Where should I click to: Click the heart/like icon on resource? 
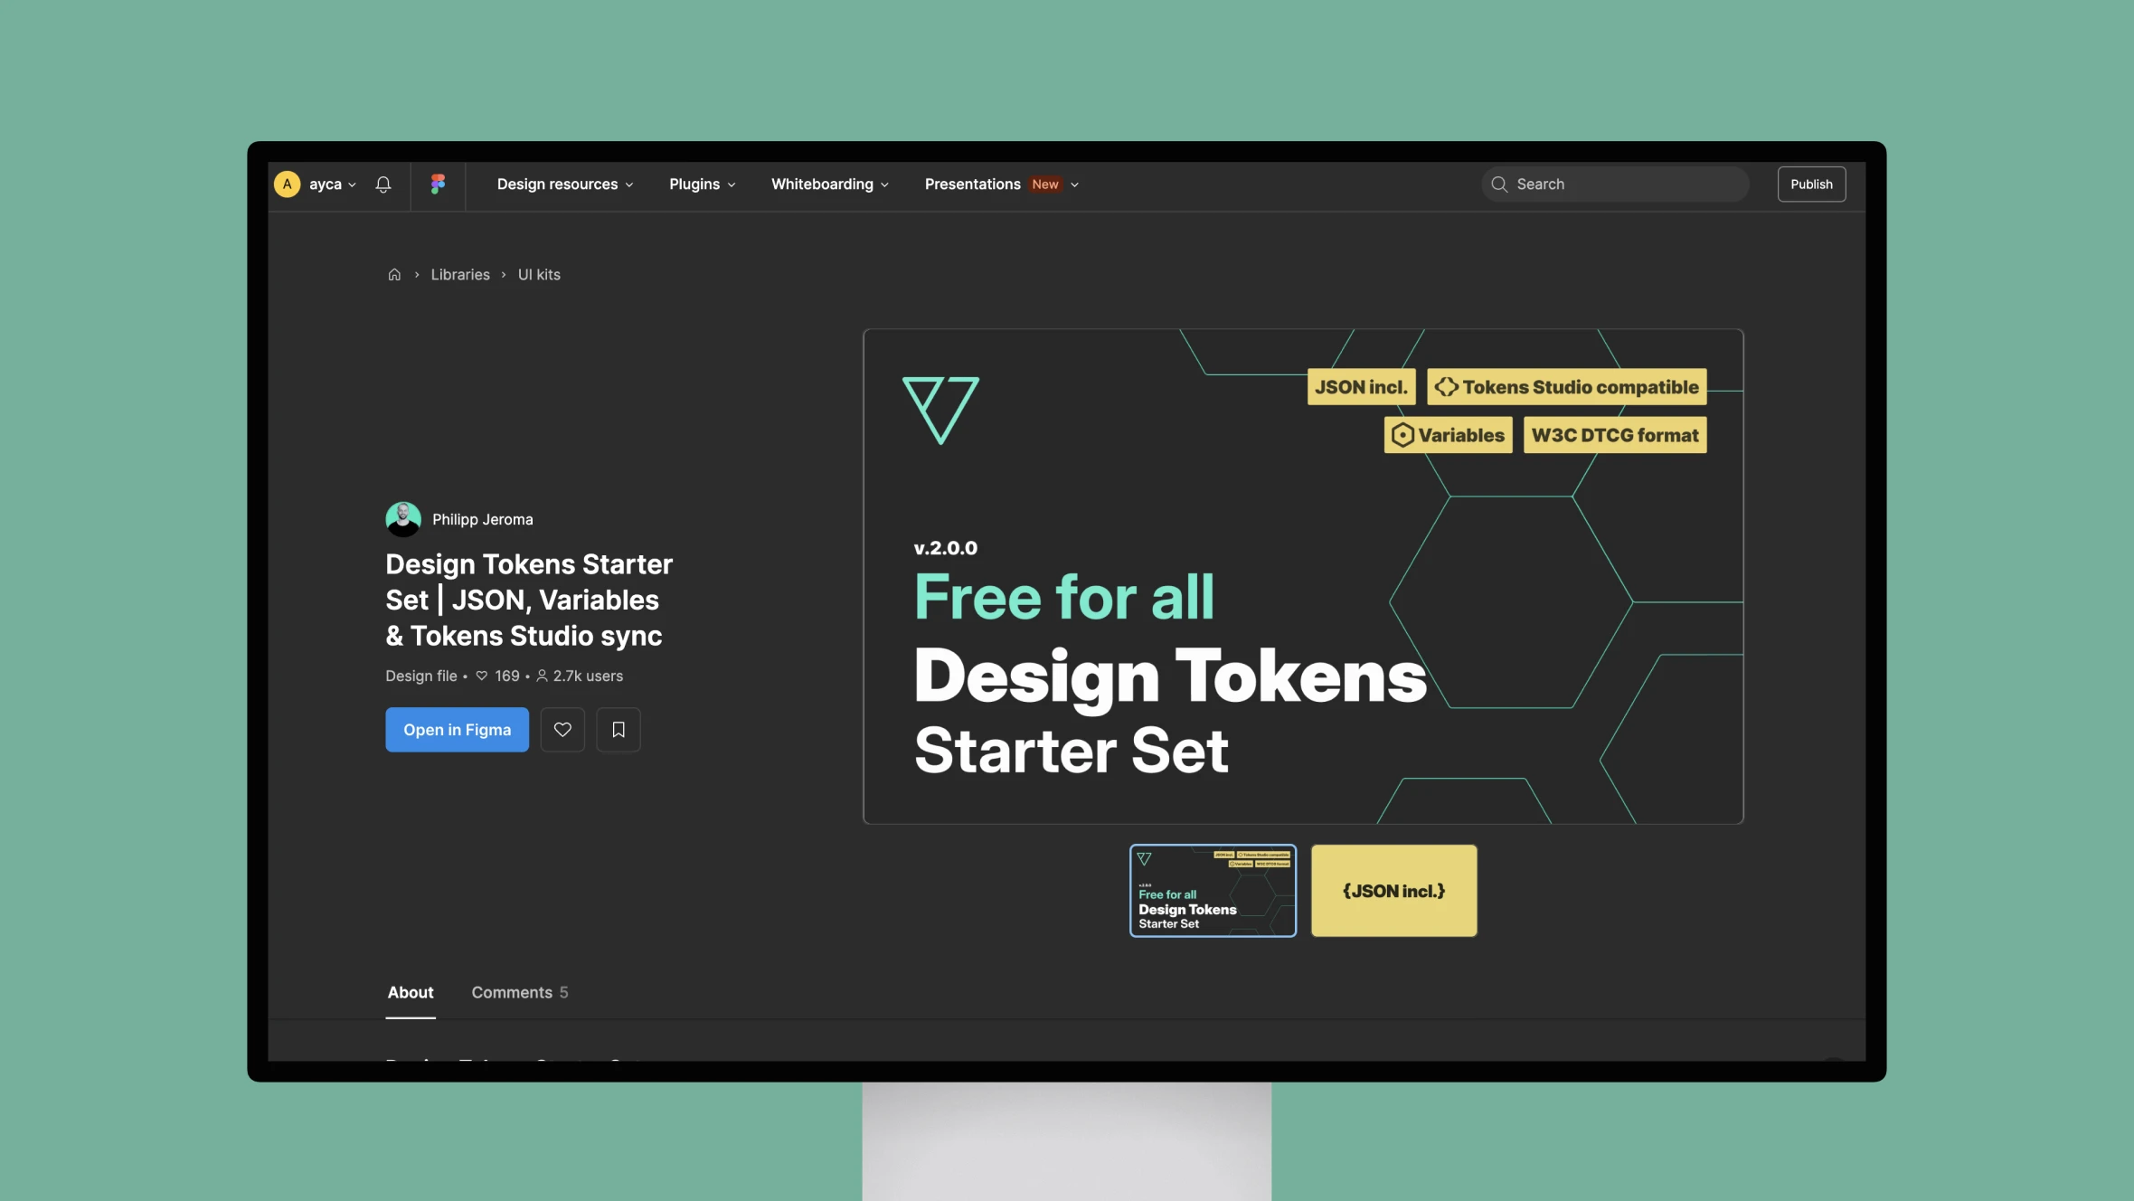click(x=562, y=729)
